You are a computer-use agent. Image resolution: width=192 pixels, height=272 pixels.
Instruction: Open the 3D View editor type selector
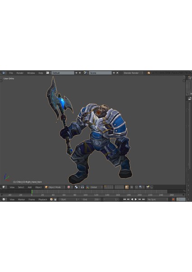[4, 187]
